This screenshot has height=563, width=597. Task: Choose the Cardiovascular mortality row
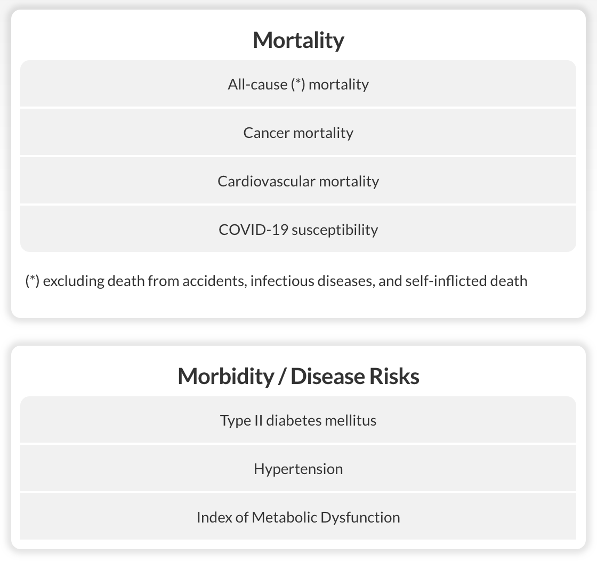[x=298, y=181]
